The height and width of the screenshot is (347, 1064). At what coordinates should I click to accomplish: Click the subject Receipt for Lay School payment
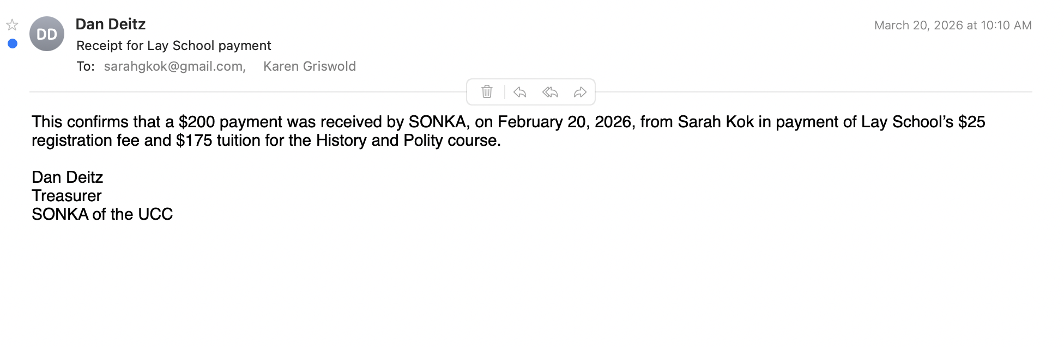174,46
